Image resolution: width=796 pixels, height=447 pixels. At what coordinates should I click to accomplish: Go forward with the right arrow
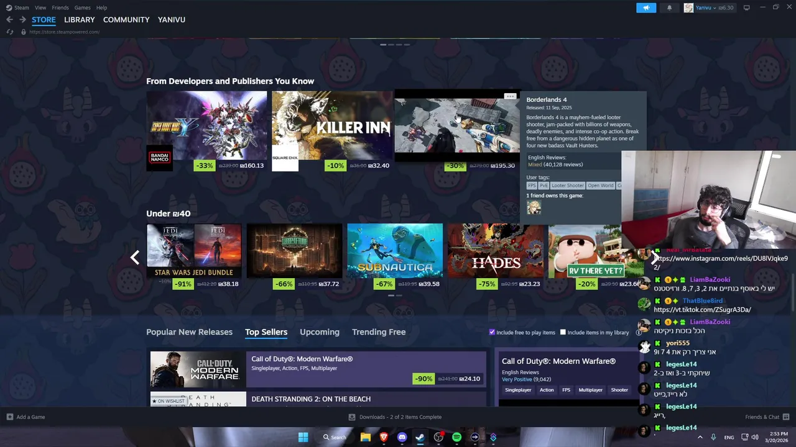(x=22, y=20)
